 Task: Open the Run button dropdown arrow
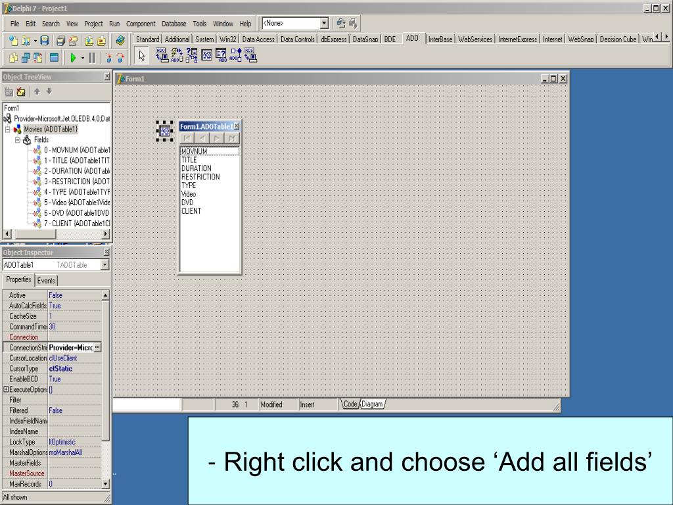click(82, 58)
